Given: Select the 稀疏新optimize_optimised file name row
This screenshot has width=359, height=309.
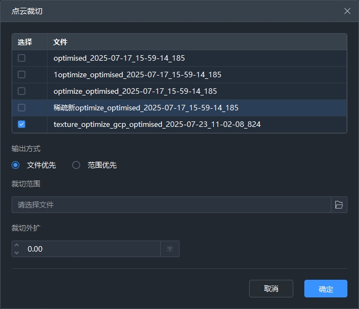Looking at the screenshot, I should (x=146, y=108).
